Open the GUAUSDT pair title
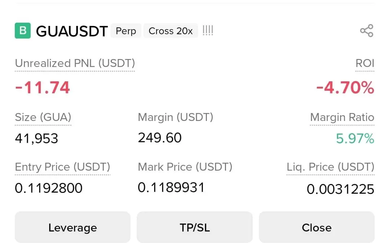This screenshot has width=389, height=243. tap(72, 31)
